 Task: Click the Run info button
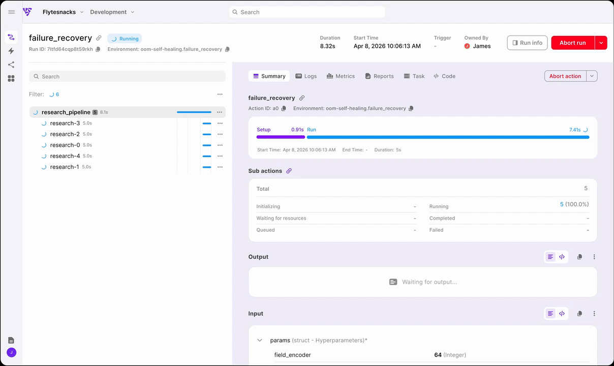(527, 43)
